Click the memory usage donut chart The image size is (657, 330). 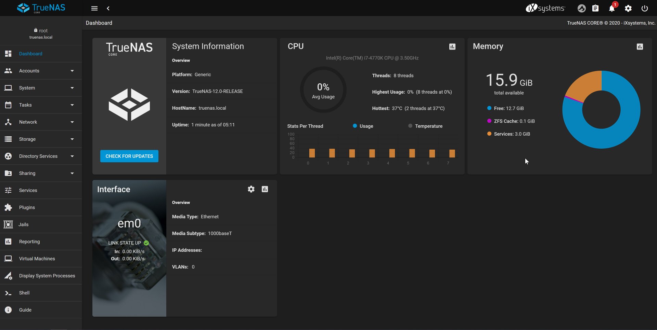(x=601, y=110)
